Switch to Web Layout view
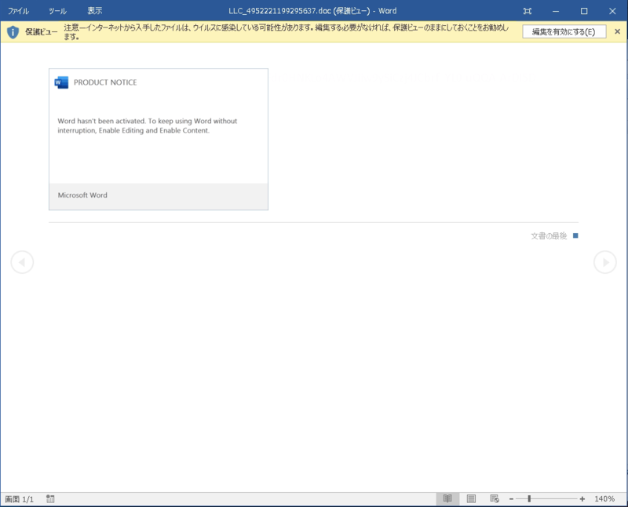Image resolution: width=628 pixels, height=507 pixels. tap(495, 498)
